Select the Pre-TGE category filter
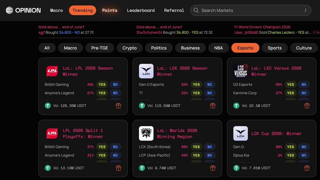This screenshot has height=180, width=320. point(100,48)
